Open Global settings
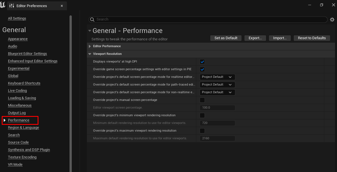The height and width of the screenshot is (172, 337). (13, 76)
